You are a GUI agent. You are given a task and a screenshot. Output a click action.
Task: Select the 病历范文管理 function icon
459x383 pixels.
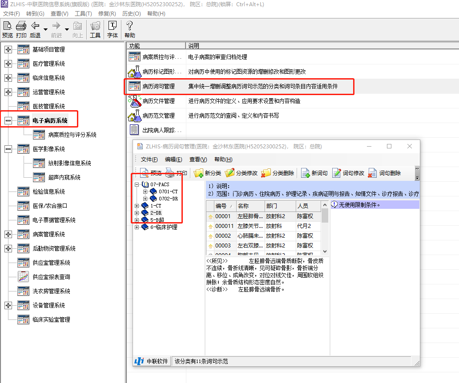click(135, 116)
